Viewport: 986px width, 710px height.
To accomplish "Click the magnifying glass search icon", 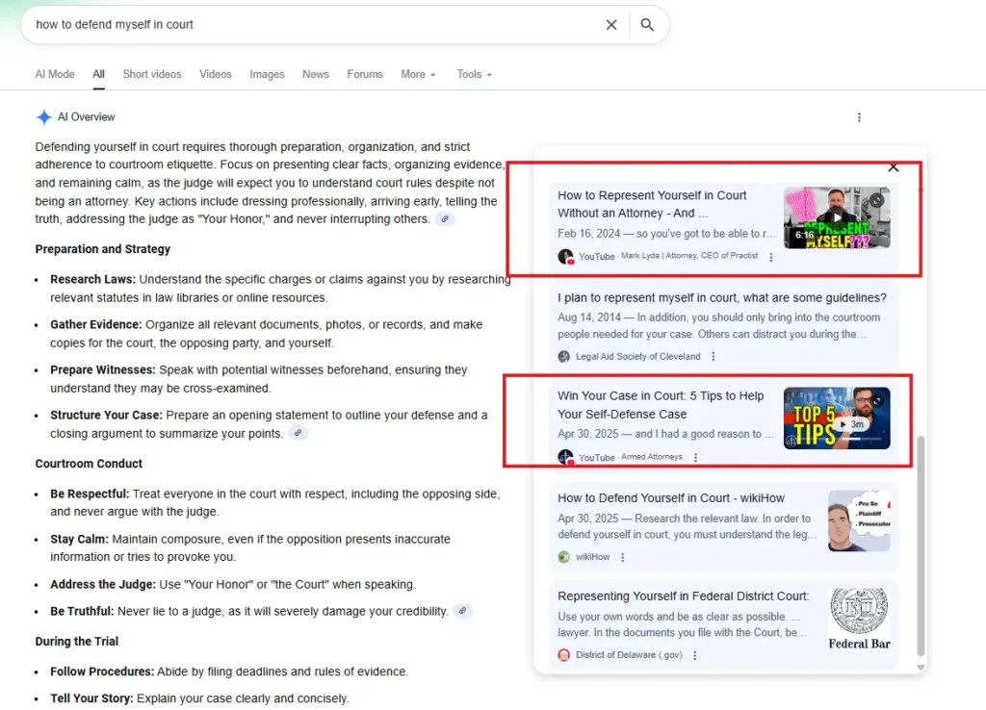I will (647, 25).
